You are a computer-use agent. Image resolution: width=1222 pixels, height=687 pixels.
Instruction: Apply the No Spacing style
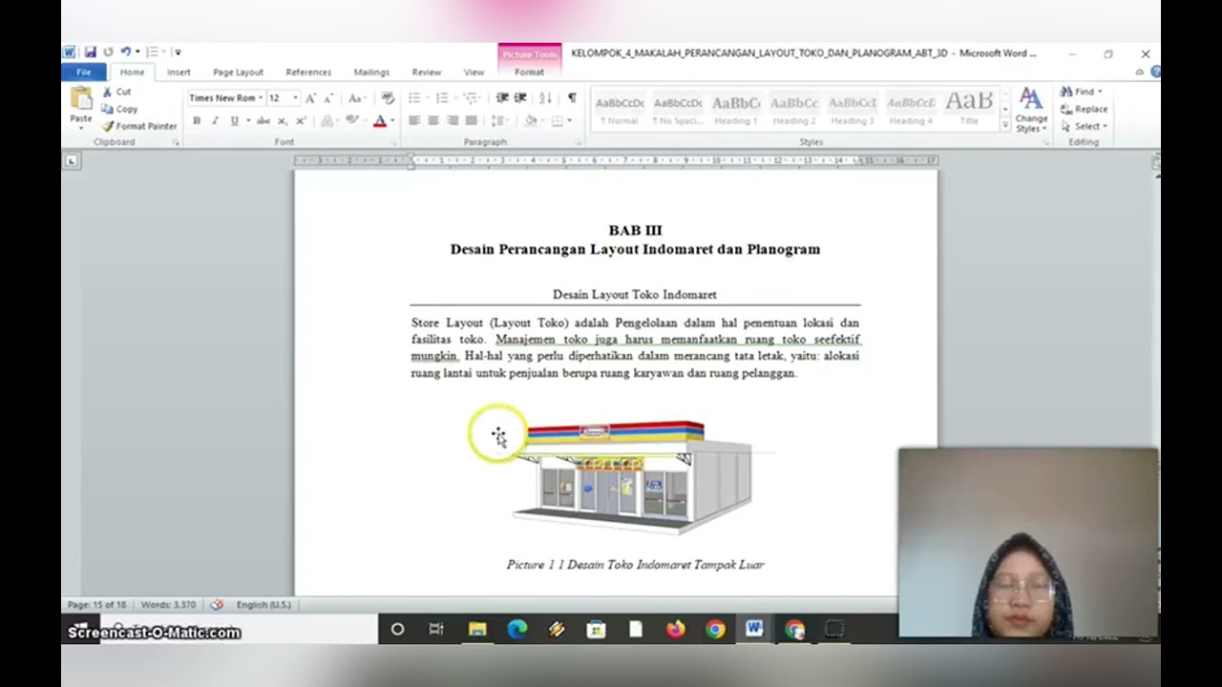678,111
